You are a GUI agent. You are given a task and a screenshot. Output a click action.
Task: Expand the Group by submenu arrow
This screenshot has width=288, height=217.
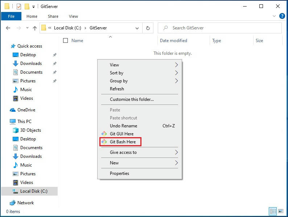[176, 81]
